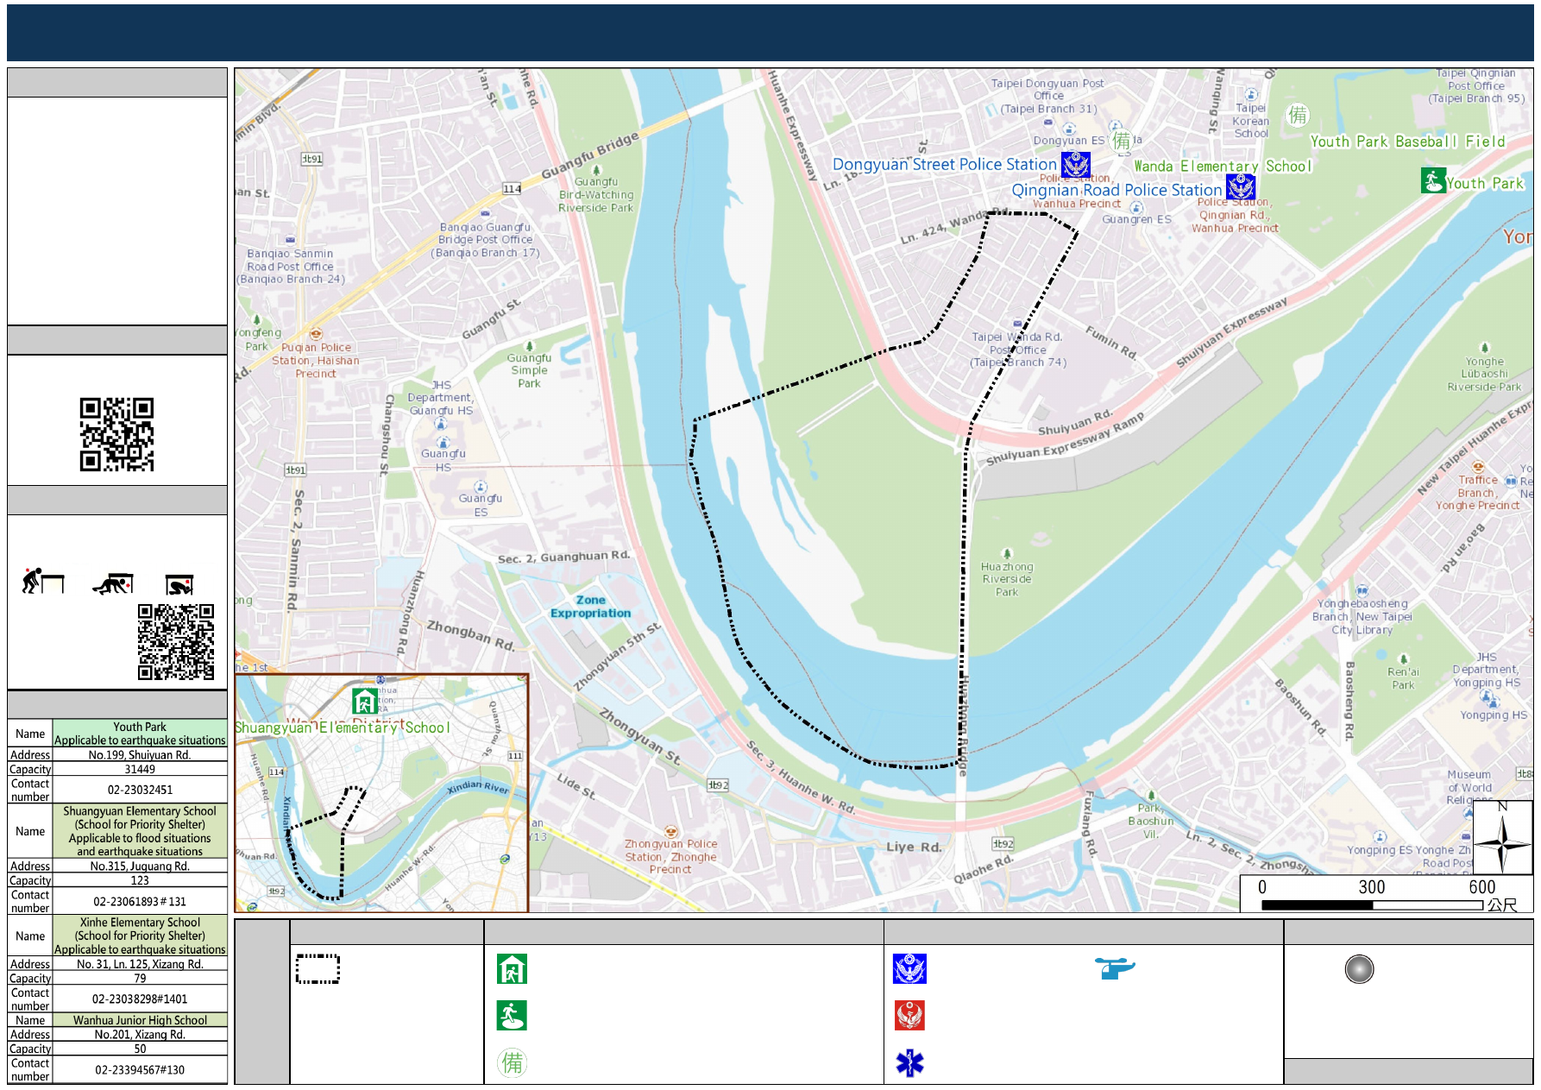
Task: Click 'Shuangyuan Elementary School' label in inset map
Action: tap(343, 728)
